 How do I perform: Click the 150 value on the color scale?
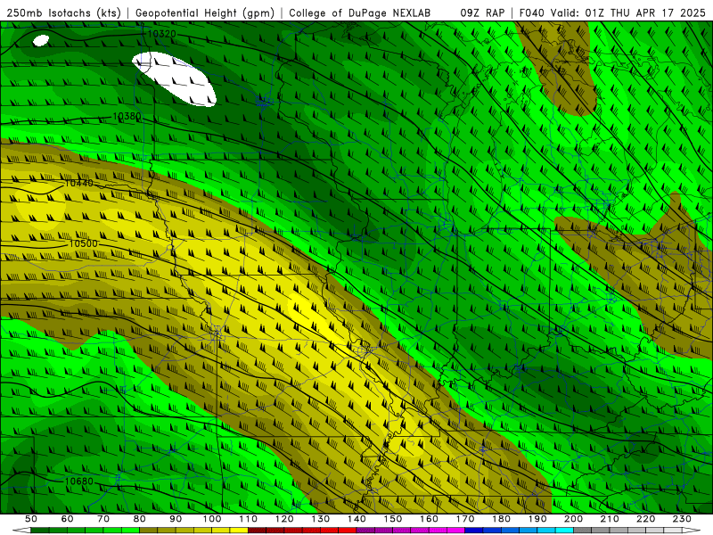393,519
